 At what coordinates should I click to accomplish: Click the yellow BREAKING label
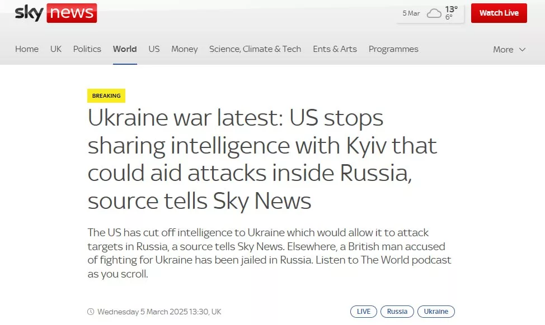point(106,95)
